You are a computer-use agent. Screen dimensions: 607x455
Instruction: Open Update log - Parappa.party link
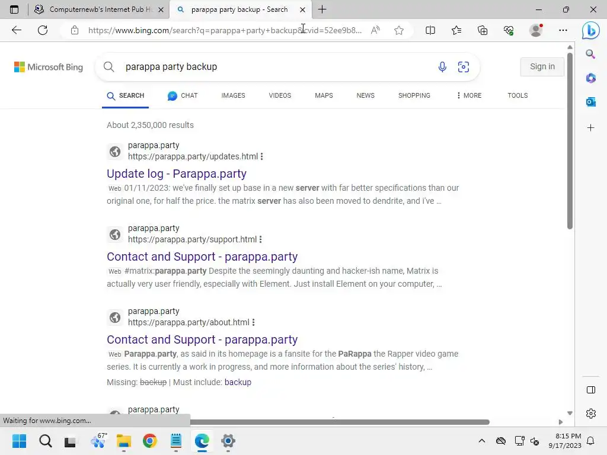tap(177, 174)
